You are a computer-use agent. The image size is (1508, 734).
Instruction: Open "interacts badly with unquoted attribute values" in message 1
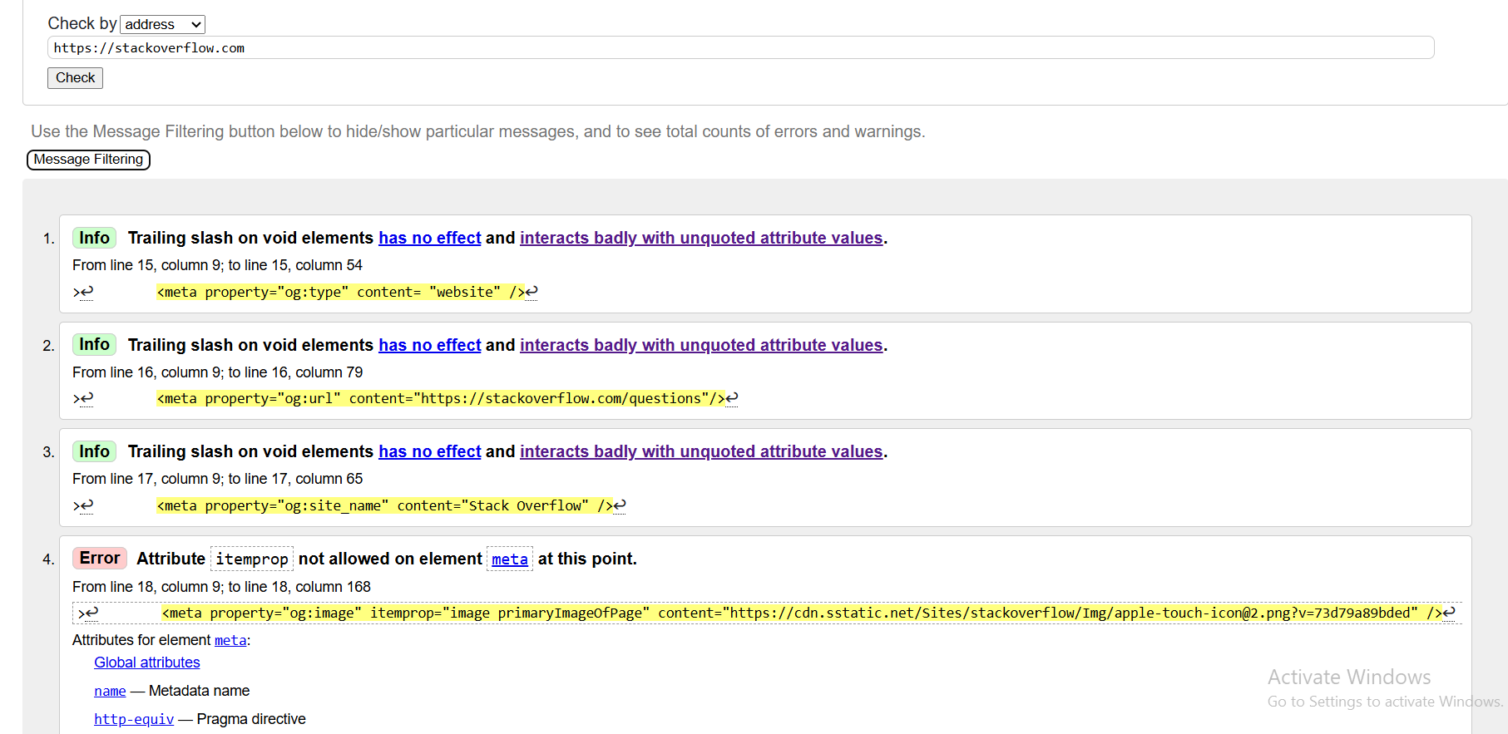701,238
